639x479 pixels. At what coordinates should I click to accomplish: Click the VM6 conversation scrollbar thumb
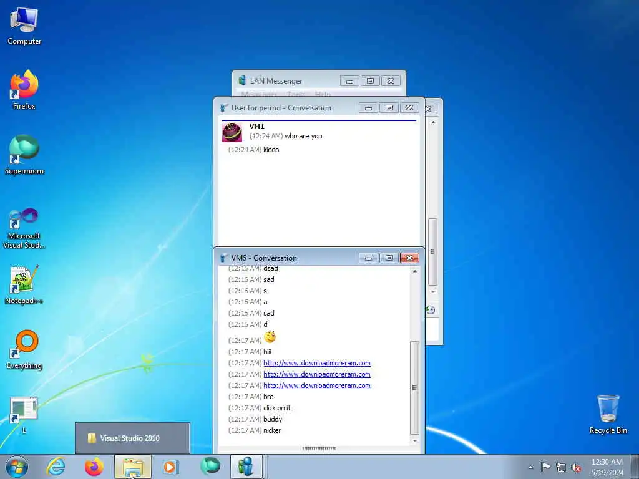point(414,387)
